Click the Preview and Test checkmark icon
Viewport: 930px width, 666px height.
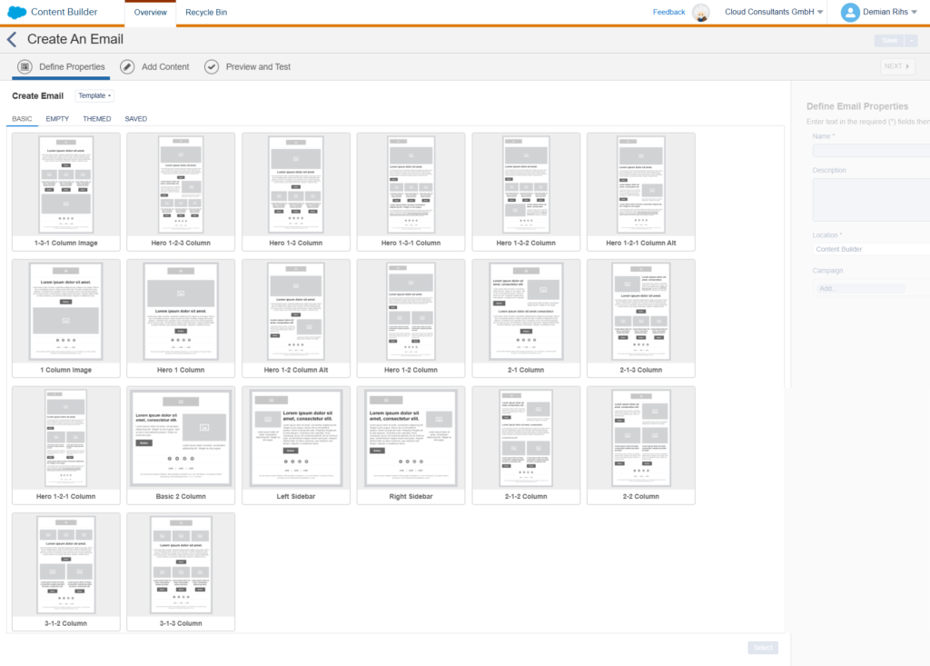click(x=212, y=66)
